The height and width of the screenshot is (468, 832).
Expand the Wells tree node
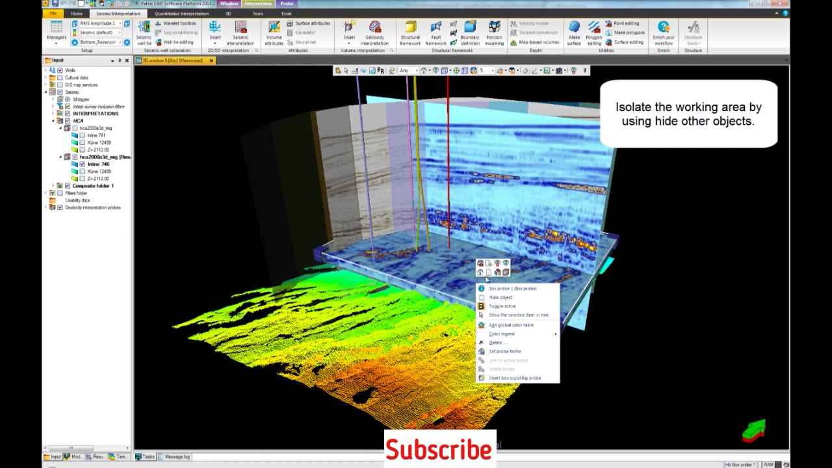tap(46, 70)
